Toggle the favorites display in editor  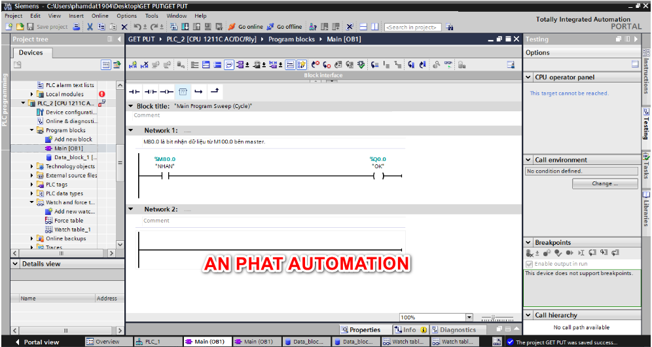pyautogui.click(x=301, y=65)
